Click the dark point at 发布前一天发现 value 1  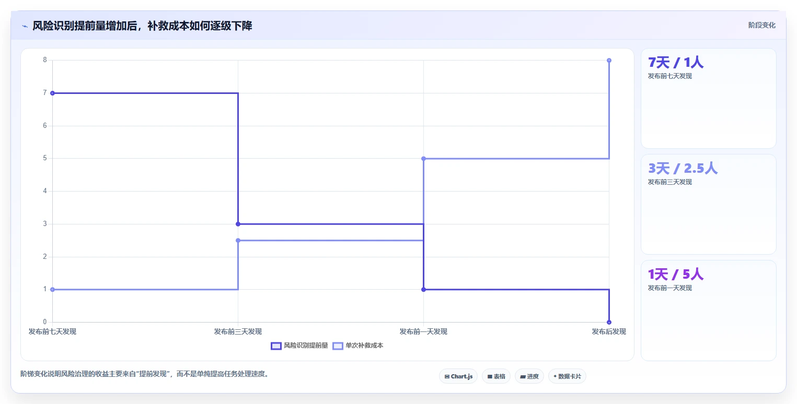coord(423,289)
